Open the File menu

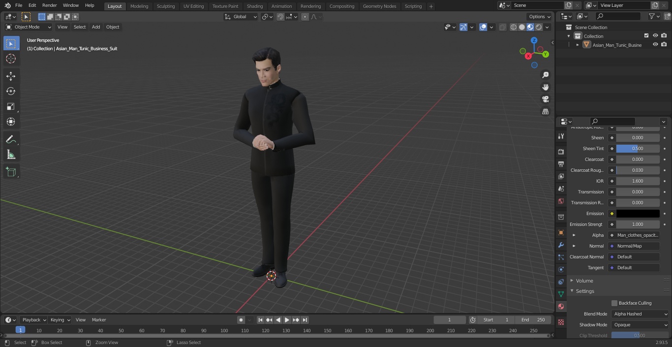pos(19,5)
